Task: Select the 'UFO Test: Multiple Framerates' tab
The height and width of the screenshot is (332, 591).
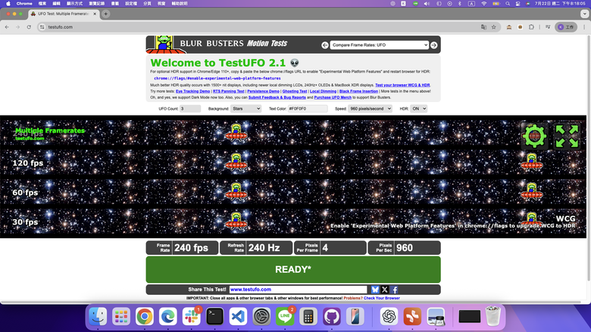Action: [x=64, y=14]
